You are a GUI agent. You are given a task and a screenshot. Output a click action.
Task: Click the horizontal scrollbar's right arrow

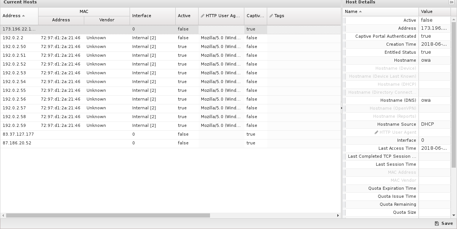[338, 216]
